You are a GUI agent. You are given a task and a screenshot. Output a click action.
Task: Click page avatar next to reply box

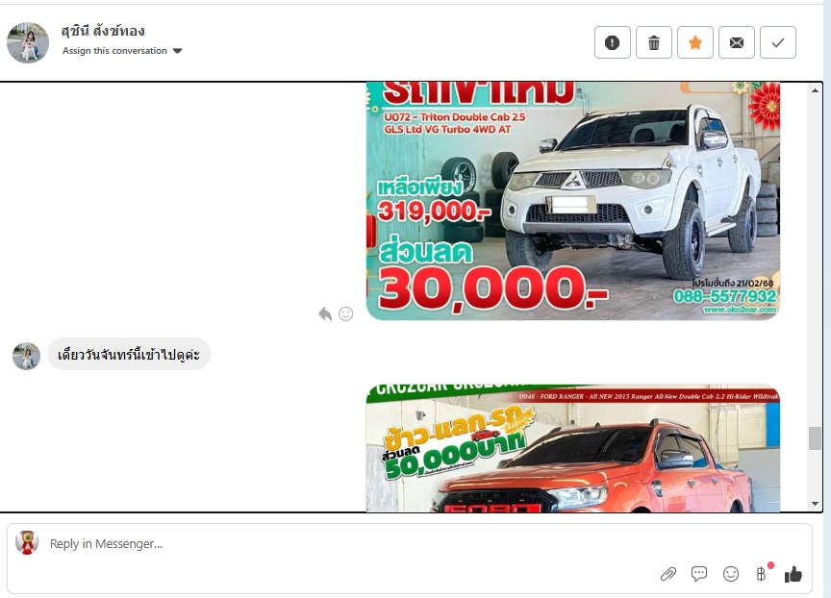(x=27, y=542)
